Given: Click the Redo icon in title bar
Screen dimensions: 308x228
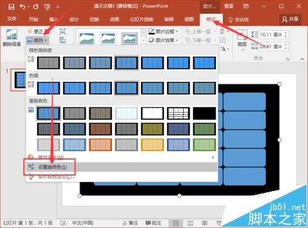Looking at the screenshot, I should click(x=36, y=7).
